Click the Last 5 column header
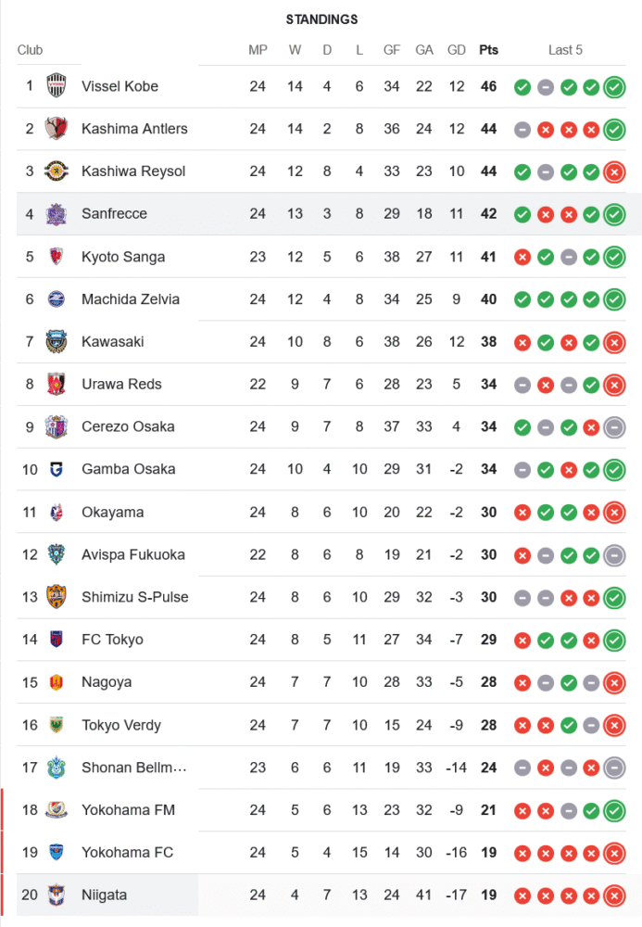 [x=565, y=50]
